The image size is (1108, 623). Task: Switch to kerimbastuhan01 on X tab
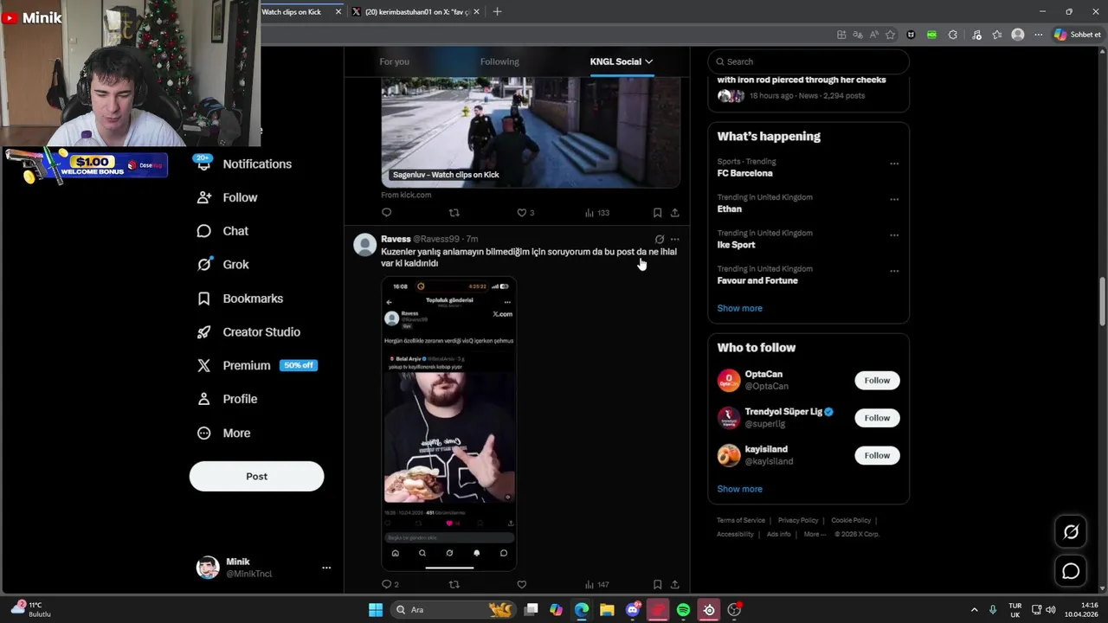417,12
